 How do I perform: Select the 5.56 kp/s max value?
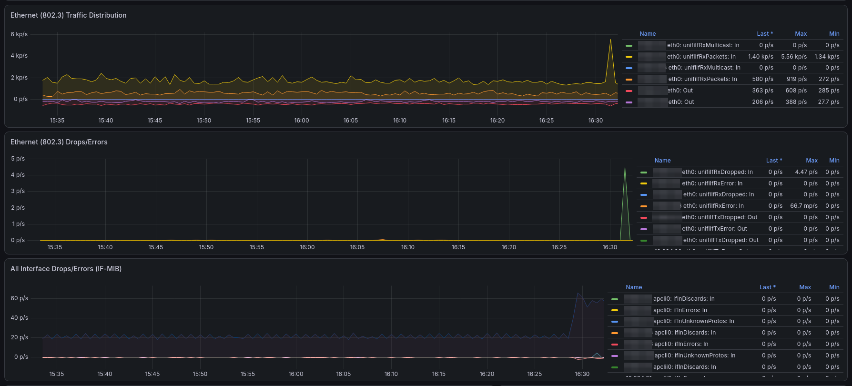[794, 57]
